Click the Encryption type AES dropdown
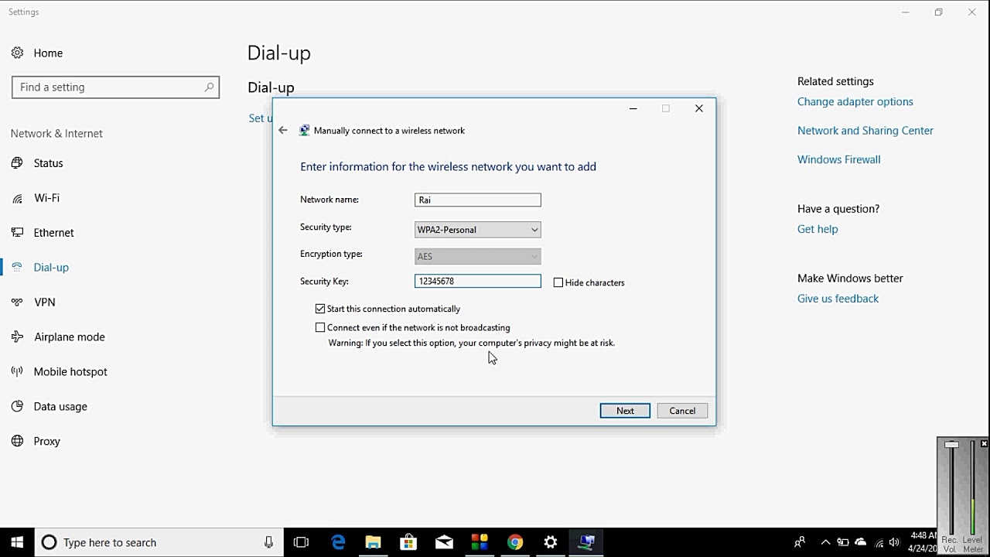Screen dimensions: 990x557 pyautogui.click(x=478, y=256)
